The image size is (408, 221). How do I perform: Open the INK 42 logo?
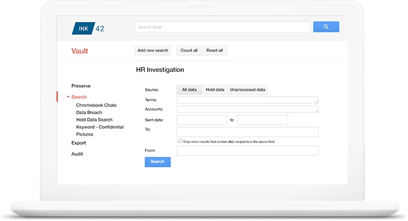(88, 28)
